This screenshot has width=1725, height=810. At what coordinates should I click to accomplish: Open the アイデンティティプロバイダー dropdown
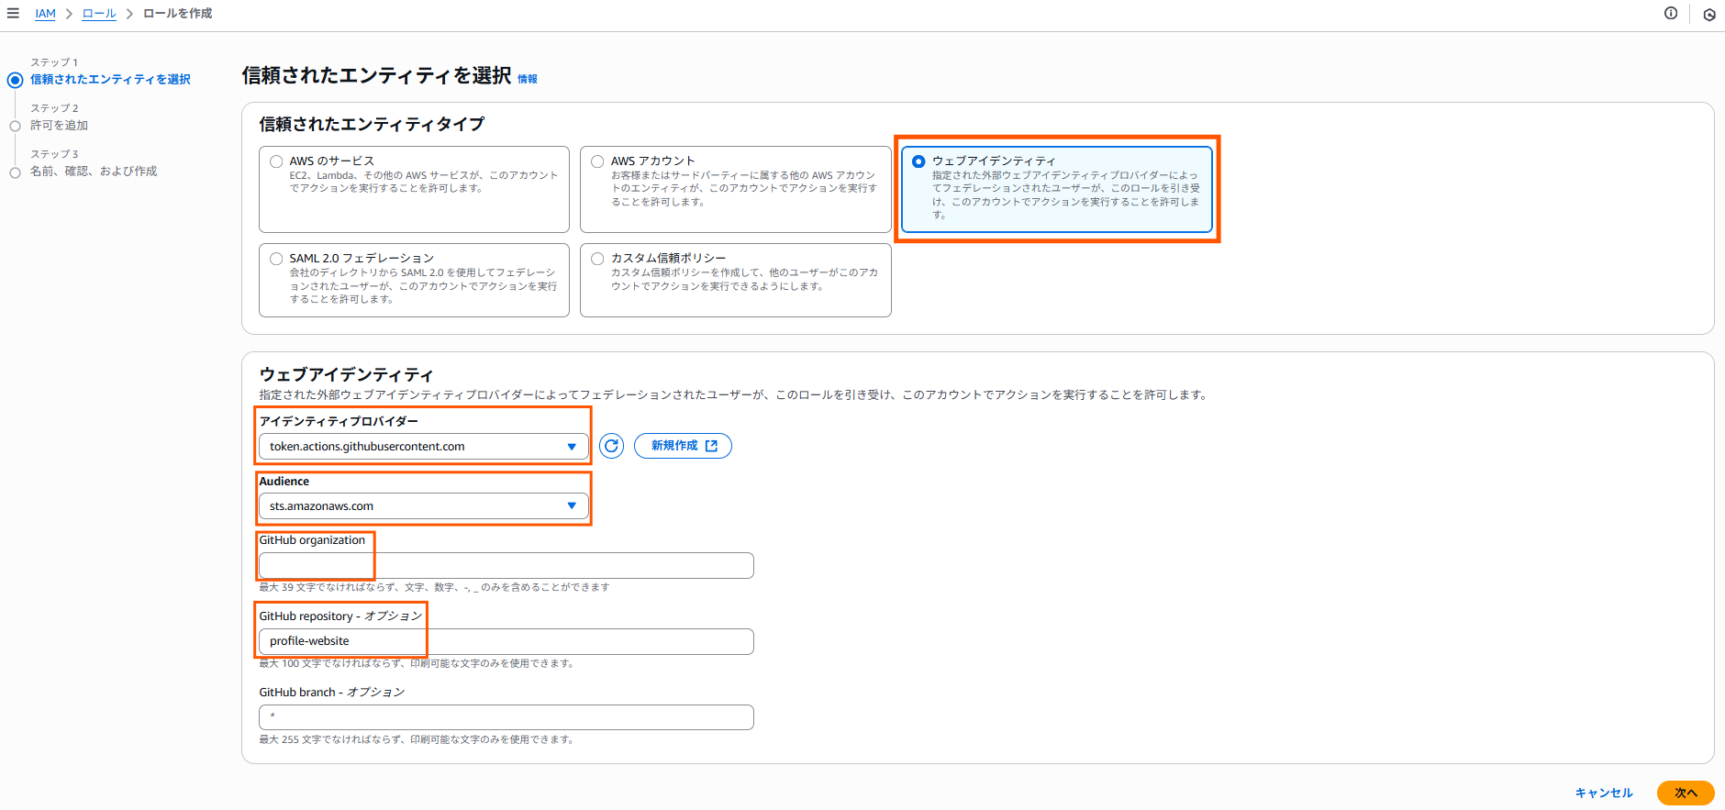[424, 447]
